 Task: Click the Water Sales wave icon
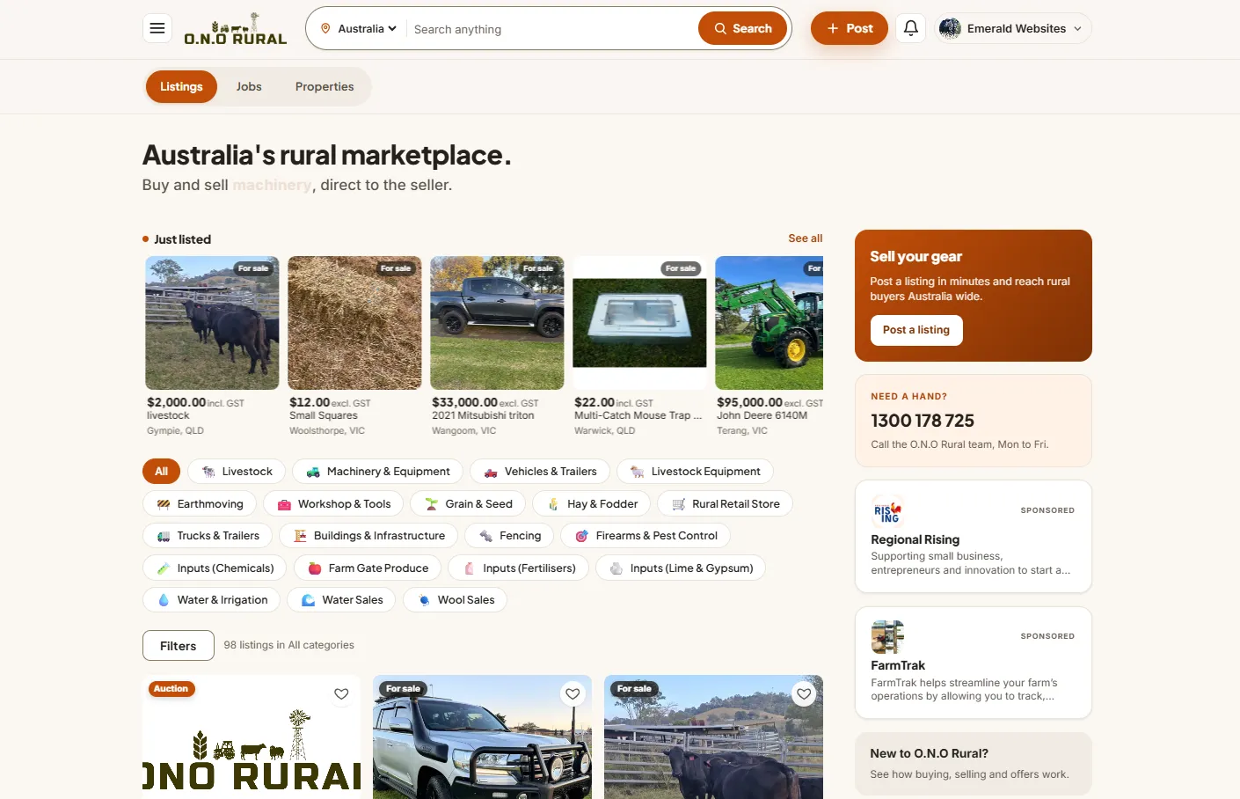click(309, 600)
